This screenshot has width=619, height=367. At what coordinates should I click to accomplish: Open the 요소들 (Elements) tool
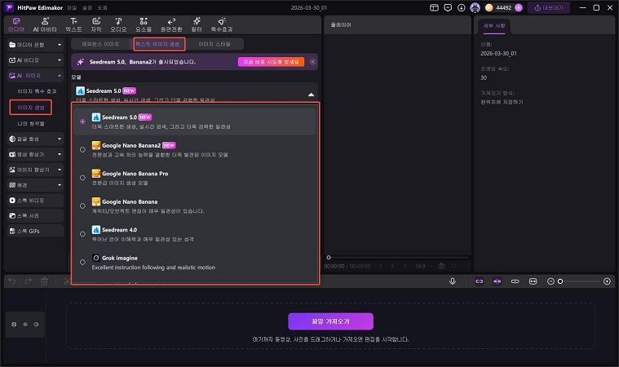click(x=144, y=24)
